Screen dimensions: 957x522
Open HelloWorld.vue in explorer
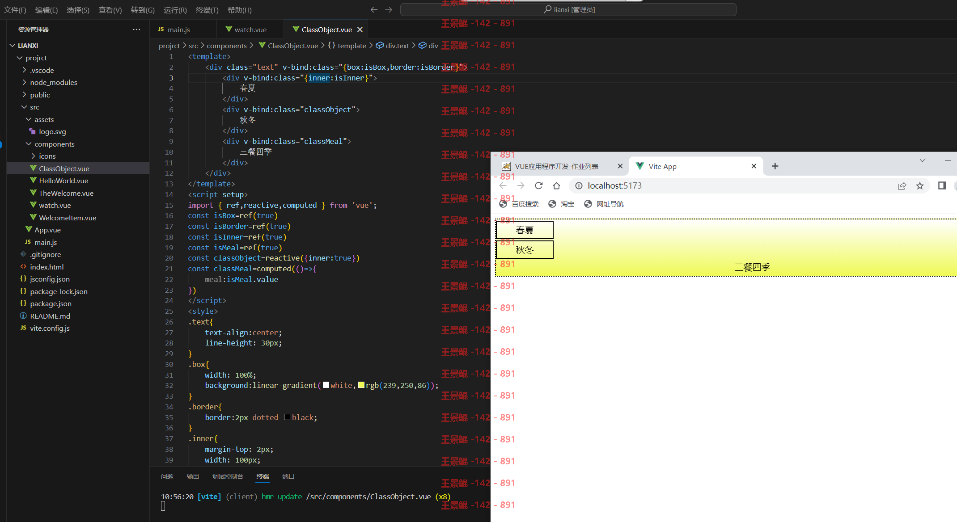pyautogui.click(x=64, y=181)
